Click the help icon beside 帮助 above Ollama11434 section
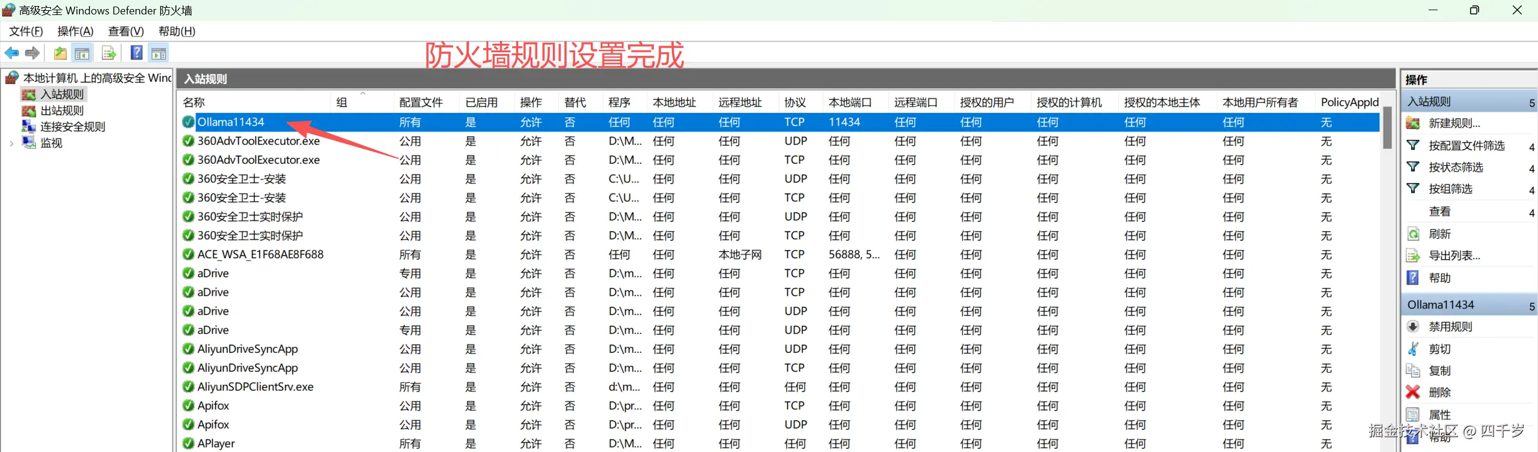This screenshot has height=452, width=1538. [x=1413, y=278]
